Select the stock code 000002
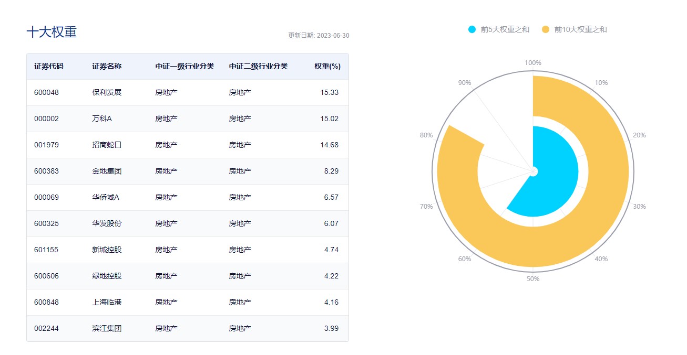Viewport: 687px width, 355px height. pos(46,119)
